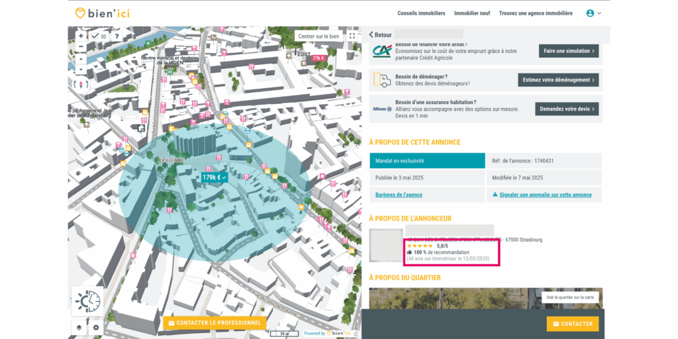The image size is (678, 339).
Task: Click the advertiser agency logo thumbnail
Action: (x=386, y=246)
